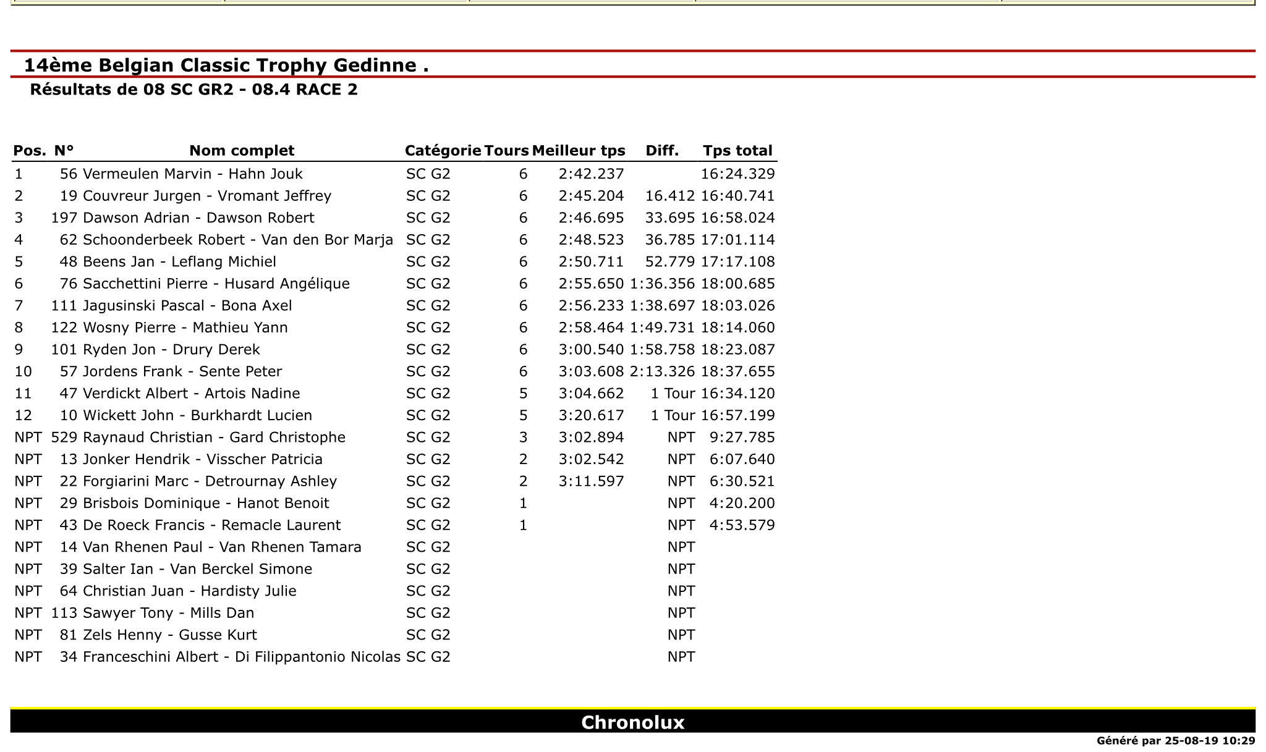The image size is (1266, 752).
Task: Click the Tours column header
Action: 506,151
